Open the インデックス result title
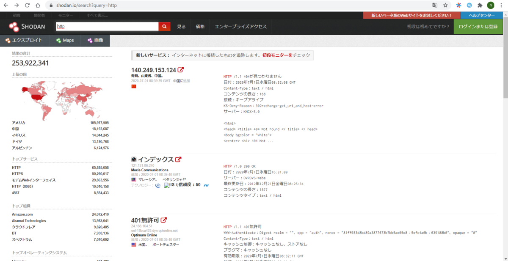This screenshot has height=261, width=508. coord(155,159)
